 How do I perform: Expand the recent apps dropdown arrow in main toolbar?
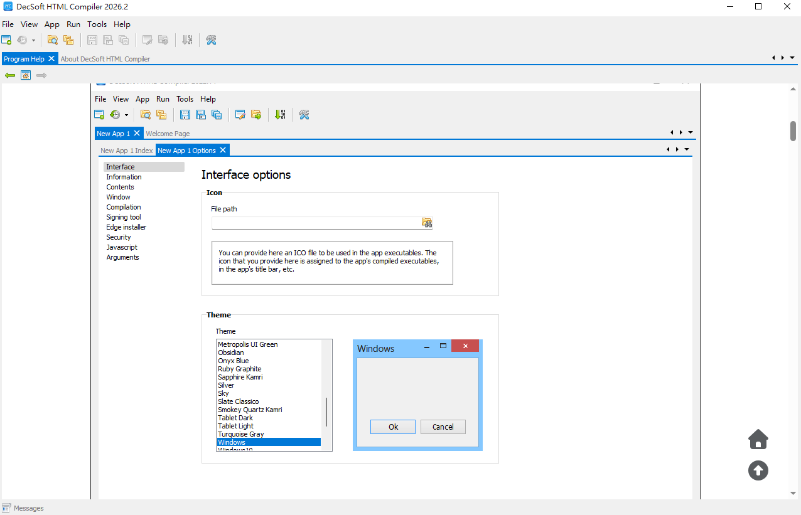(33, 41)
